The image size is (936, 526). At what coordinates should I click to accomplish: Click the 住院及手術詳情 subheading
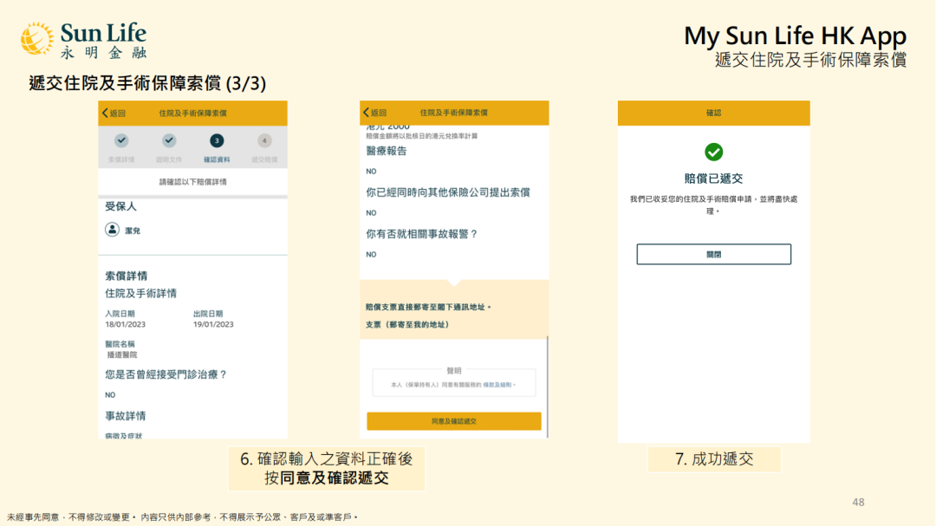click(x=141, y=293)
